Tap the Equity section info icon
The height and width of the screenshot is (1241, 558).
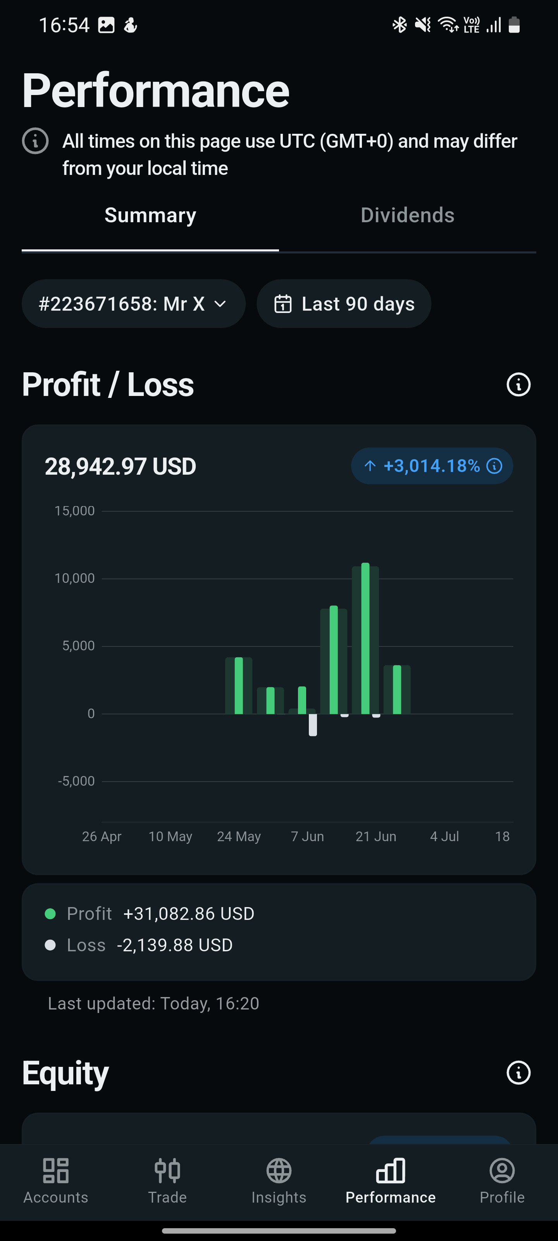(518, 1073)
